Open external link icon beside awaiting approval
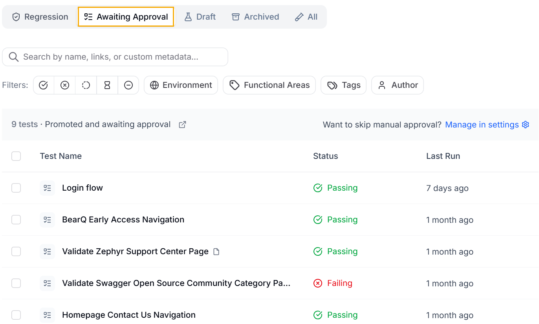Viewport: 539px width, 324px height. pyautogui.click(x=182, y=125)
